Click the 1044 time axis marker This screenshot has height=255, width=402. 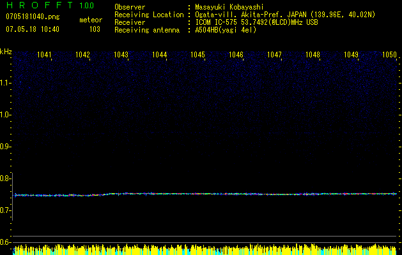(160, 54)
